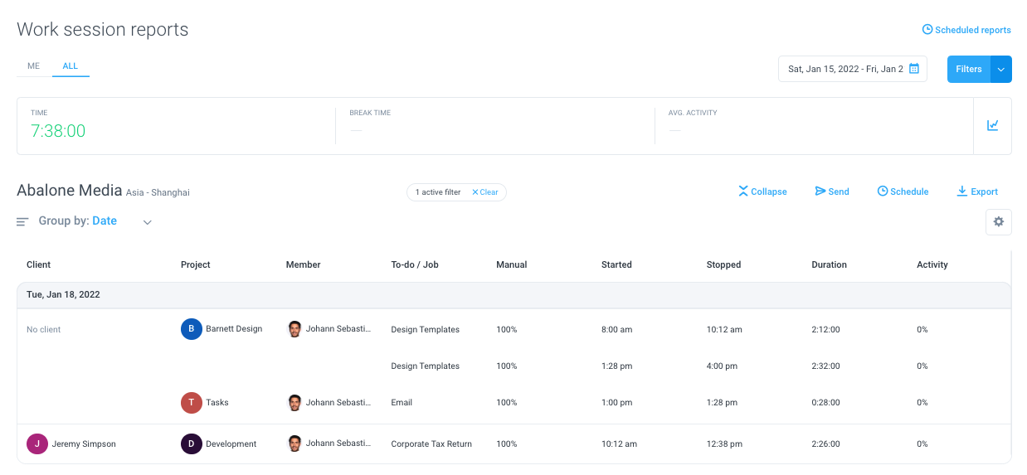Click the Tasks project avatar
Screen dimensions: 1027x475
tap(192, 402)
